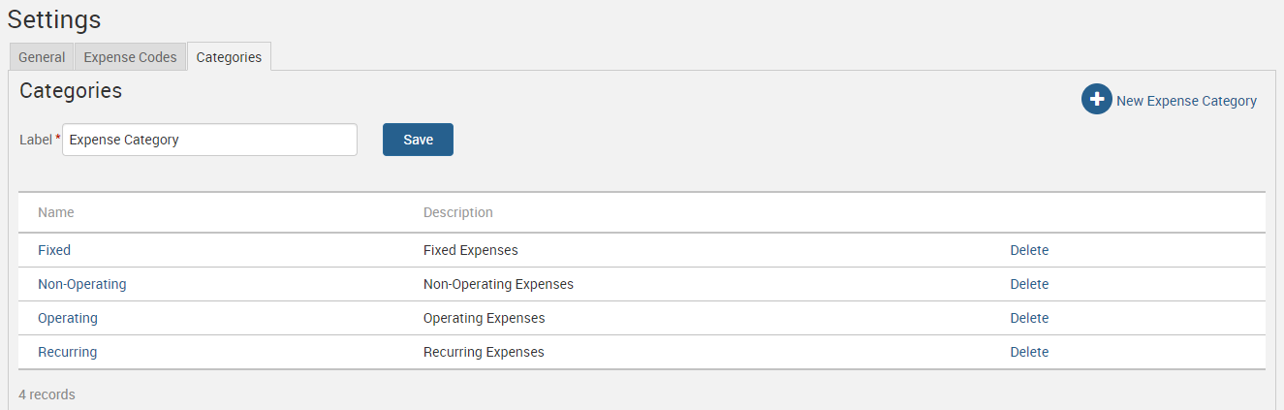Click the Operating Expenses description cell
Screen dimensions: 1284x410
[x=485, y=318]
